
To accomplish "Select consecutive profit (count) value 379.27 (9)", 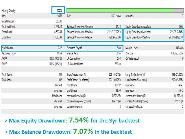I will click(x=116, y=101).
